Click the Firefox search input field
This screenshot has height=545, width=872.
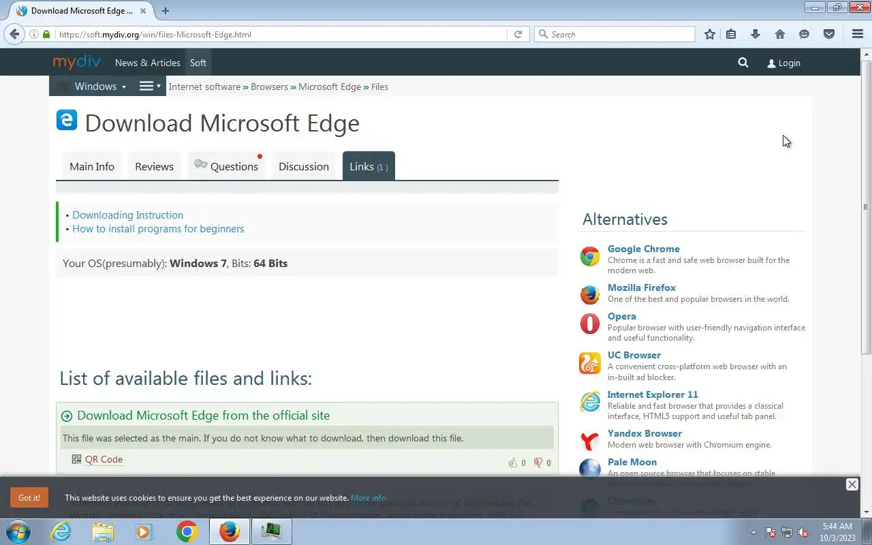pyautogui.click(x=614, y=34)
